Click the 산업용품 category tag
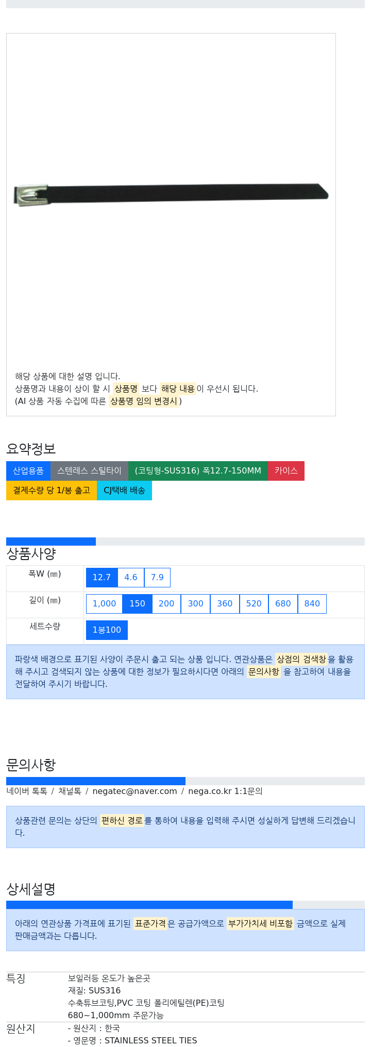The height and width of the screenshot is (1047, 371). click(x=28, y=471)
